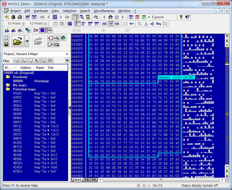Toggle the red framed window button

pyautogui.click(x=42, y=31)
